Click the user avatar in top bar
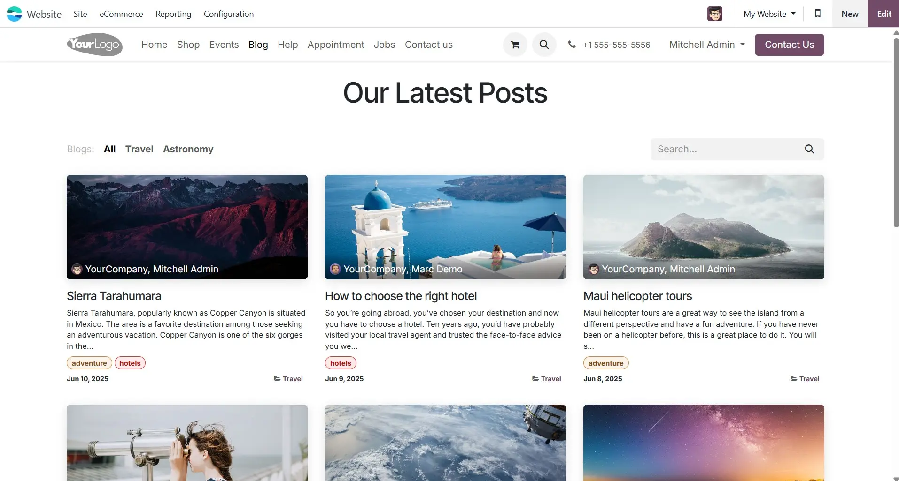This screenshot has width=899, height=481. (x=715, y=14)
